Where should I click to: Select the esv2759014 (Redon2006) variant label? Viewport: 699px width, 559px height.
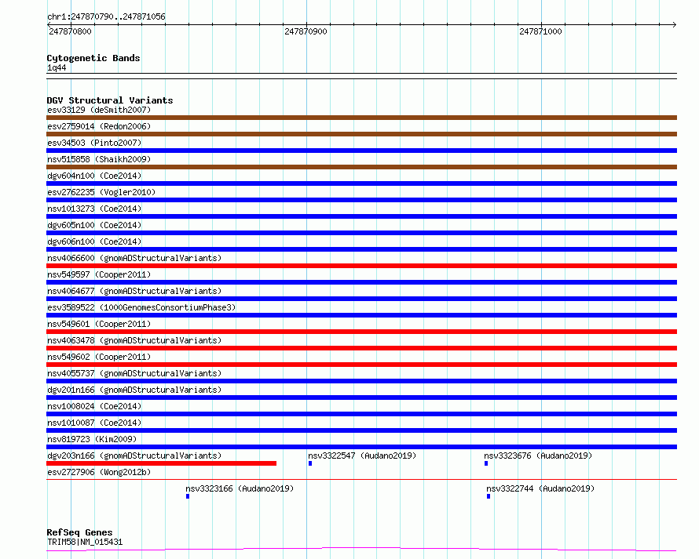(x=99, y=126)
